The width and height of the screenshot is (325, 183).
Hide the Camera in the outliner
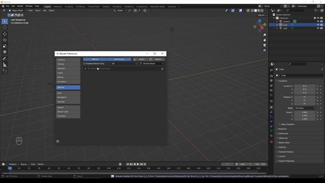[318, 21]
